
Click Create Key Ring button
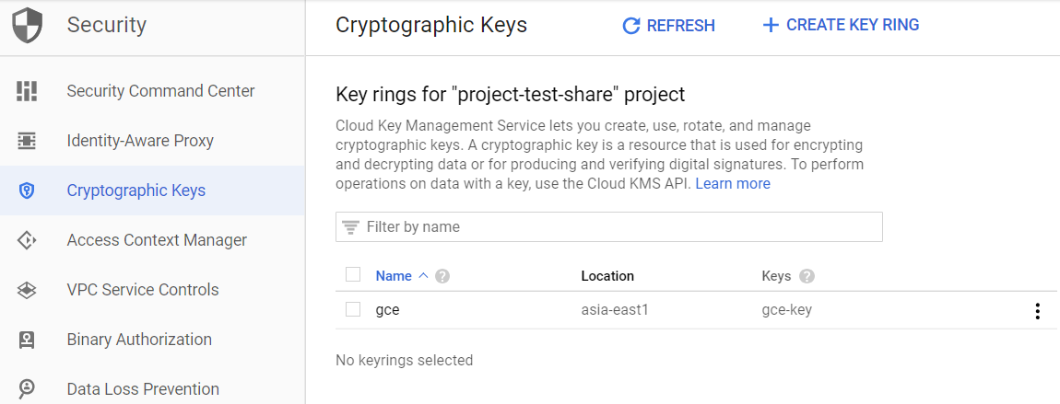click(841, 25)
